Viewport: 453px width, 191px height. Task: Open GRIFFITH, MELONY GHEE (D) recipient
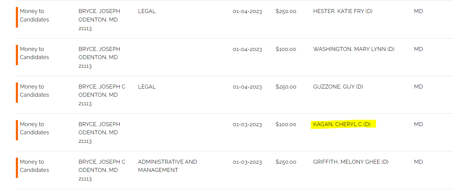click(351, 162)
